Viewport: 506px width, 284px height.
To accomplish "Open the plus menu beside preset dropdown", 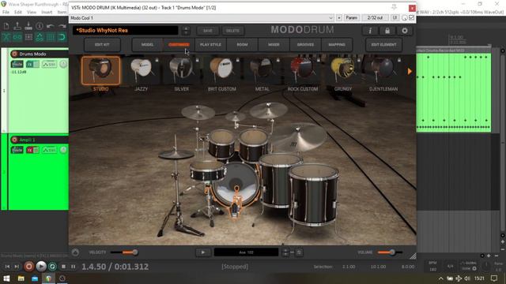I will (339, 17).
